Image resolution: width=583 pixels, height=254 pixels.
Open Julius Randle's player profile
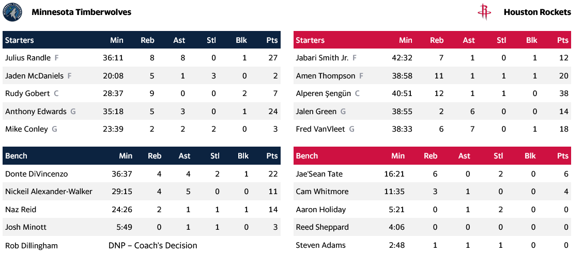tap(28, 58)
